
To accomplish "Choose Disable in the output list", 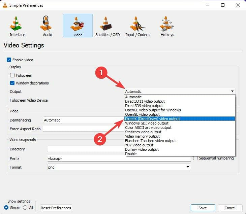I will 180,154.
